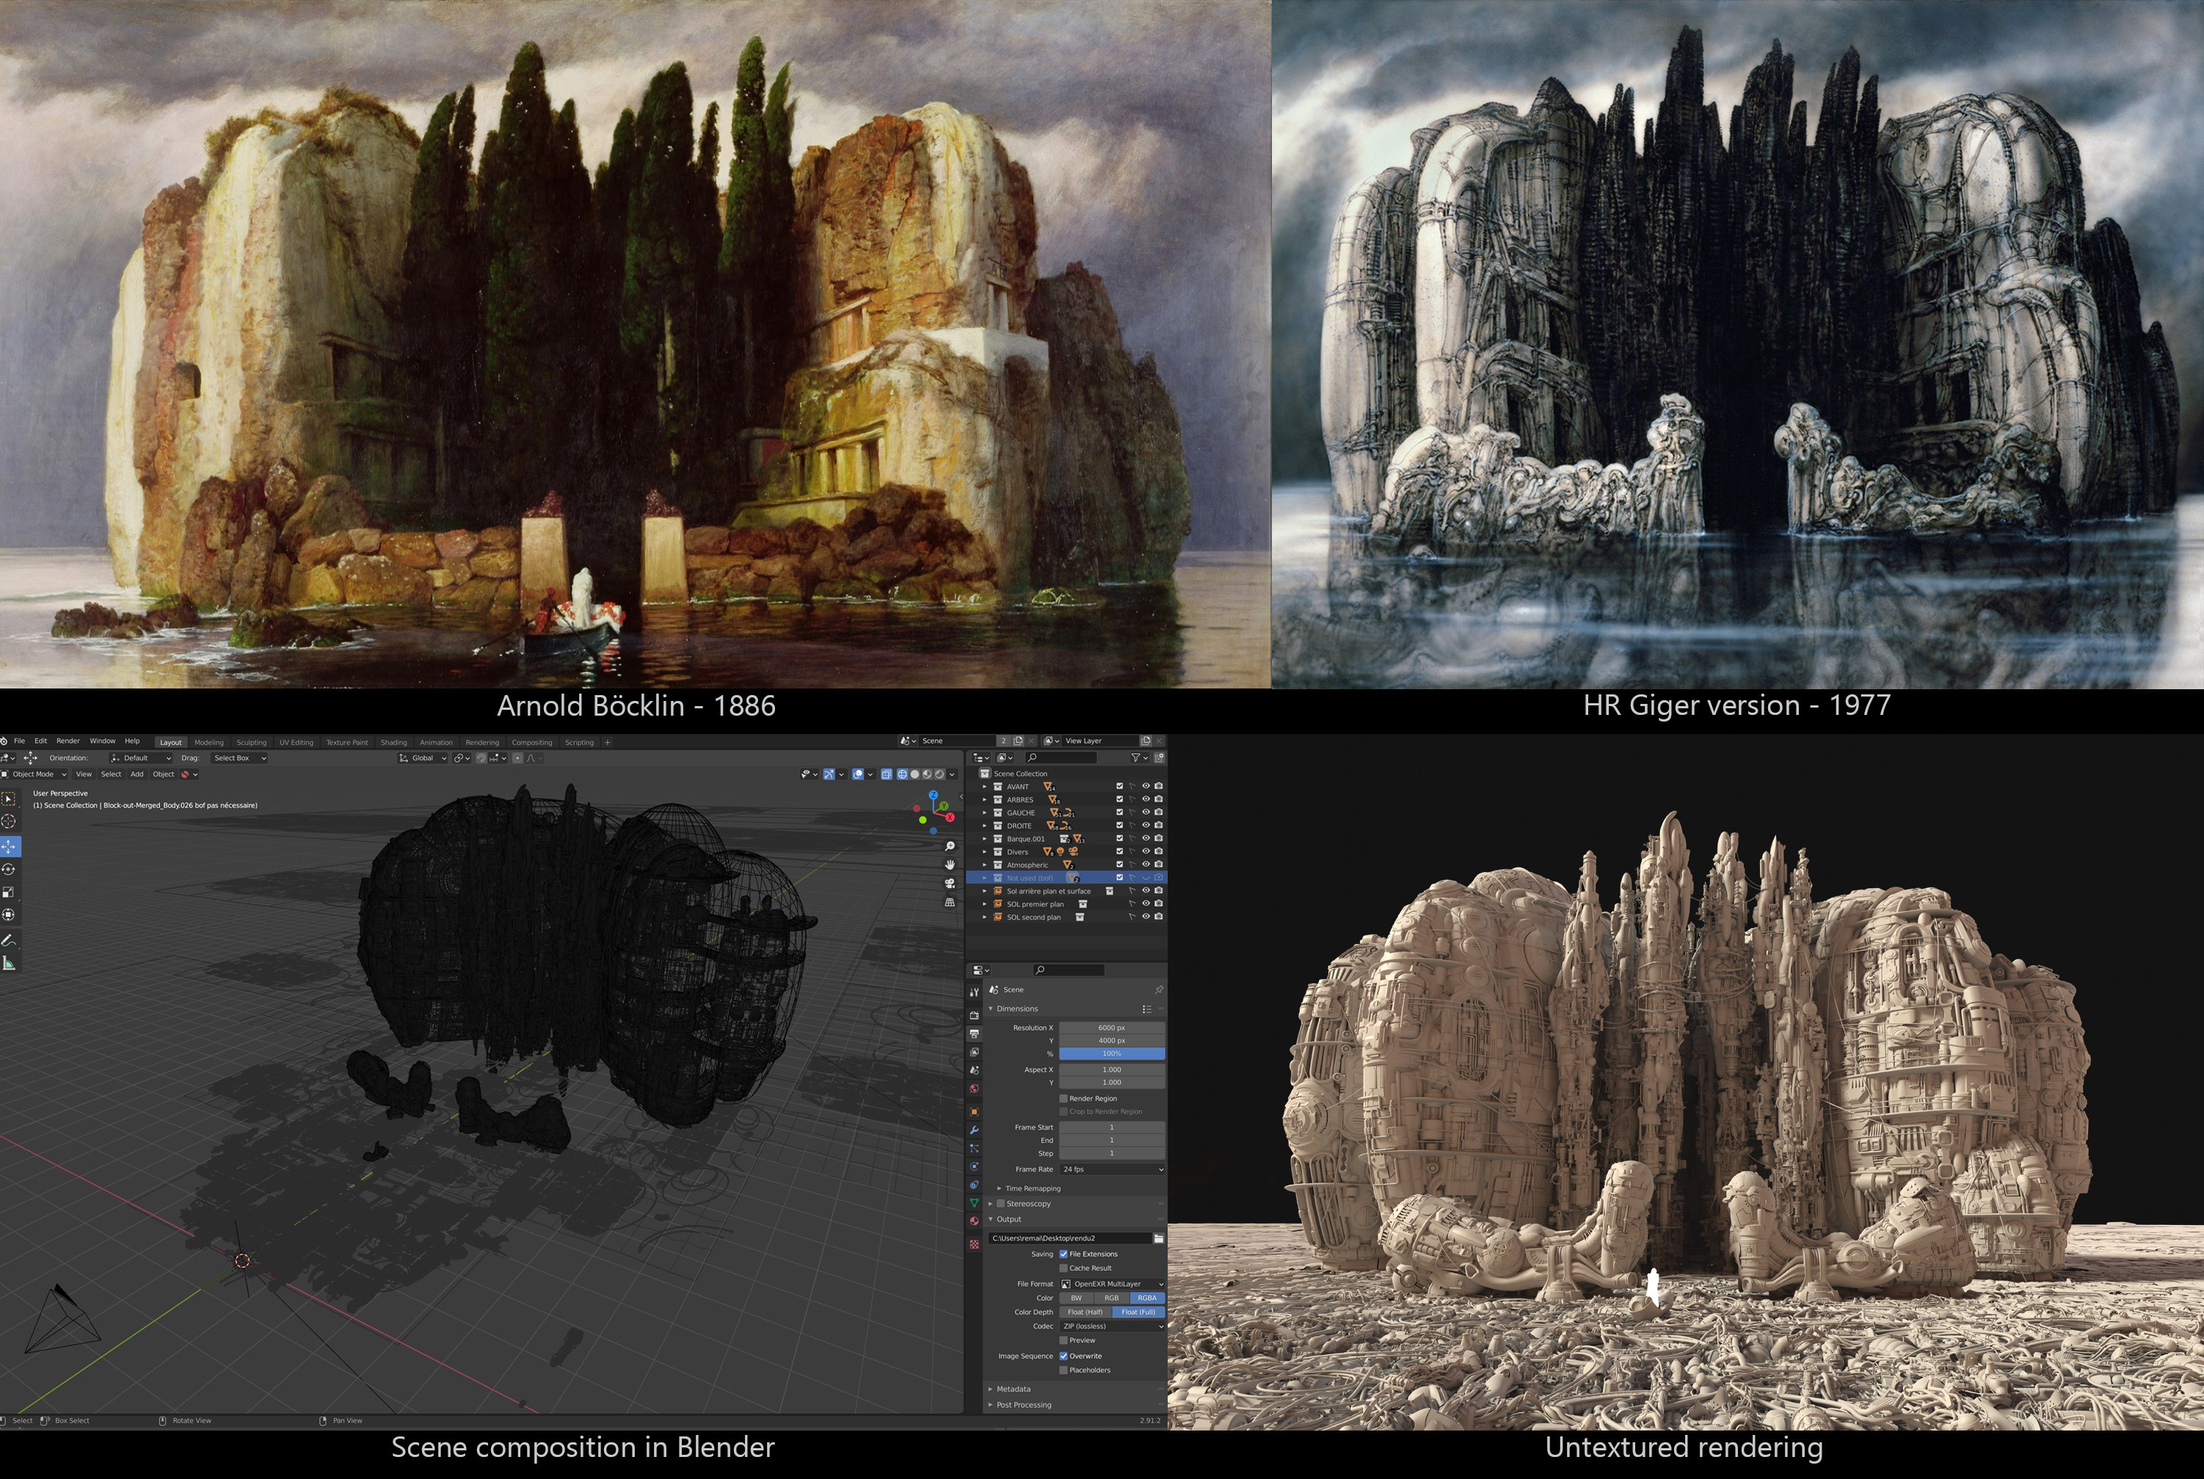Toggle wireframe viewport shading
The width and height of the screenshot is (2204, 1479).
point(903,774)
